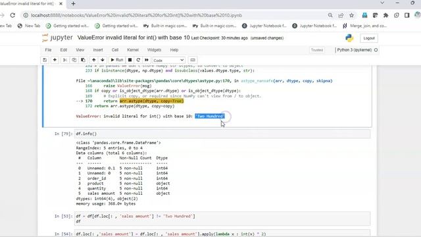Open the command palette keyboard icon
The height and width of the screenshot is (237, 421).
193,60
